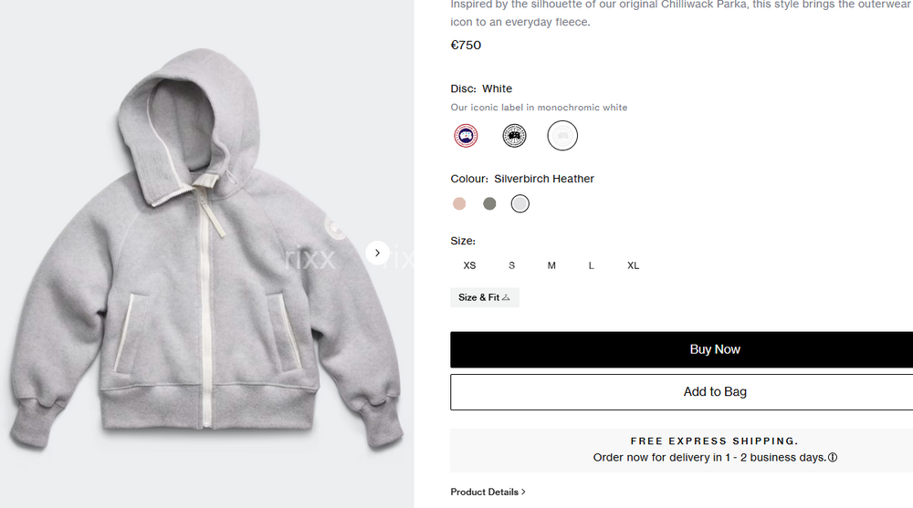Select the classic red and blue disc

pos(467,136)
